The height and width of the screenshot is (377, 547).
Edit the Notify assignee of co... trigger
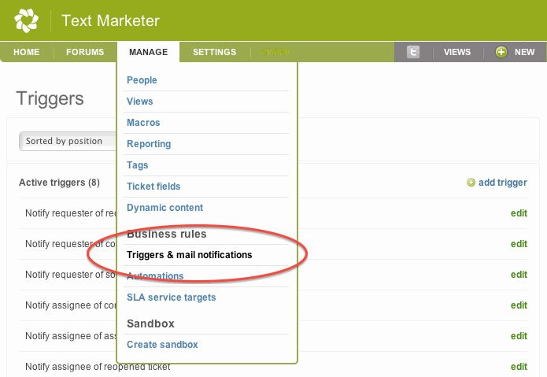pos(519,305)
